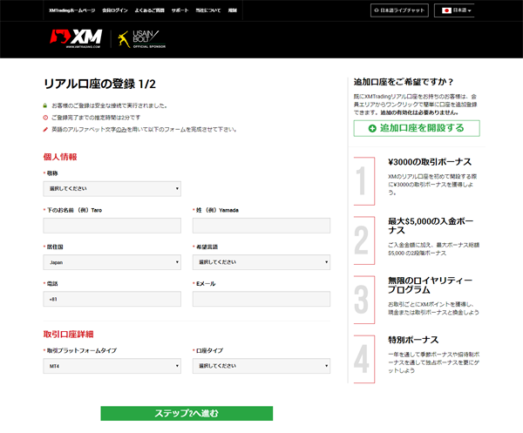Click the red clock estimated time icon

(45, 117)
